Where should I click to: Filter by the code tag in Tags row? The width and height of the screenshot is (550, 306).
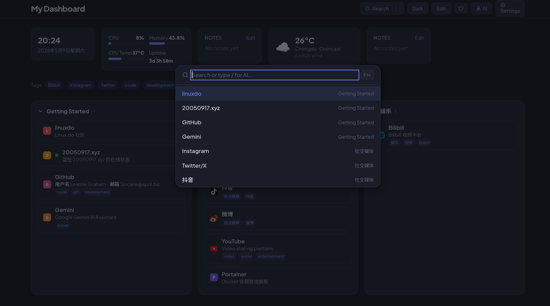(131, 85)
